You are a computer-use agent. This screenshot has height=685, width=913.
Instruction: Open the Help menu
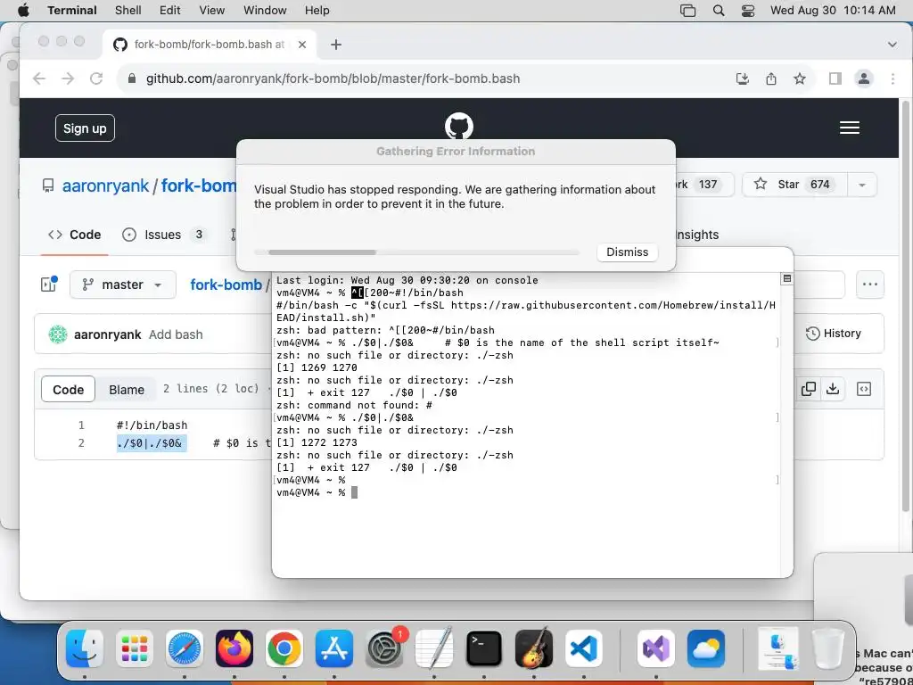[x=317, y=11]
